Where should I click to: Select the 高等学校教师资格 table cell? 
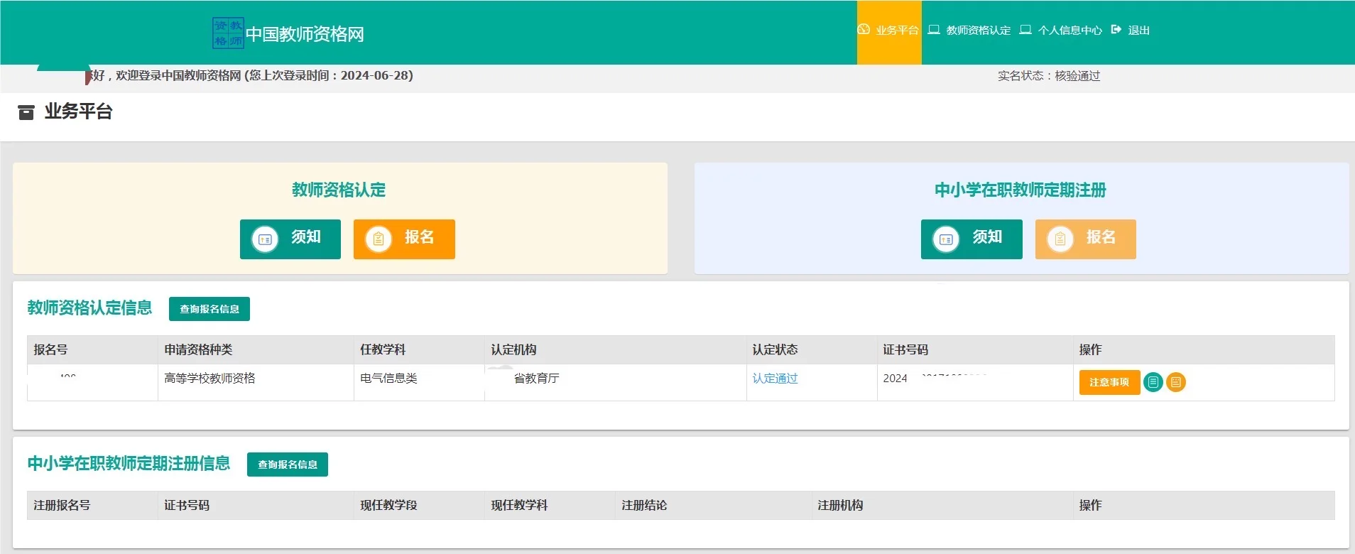tap(256, 382)
